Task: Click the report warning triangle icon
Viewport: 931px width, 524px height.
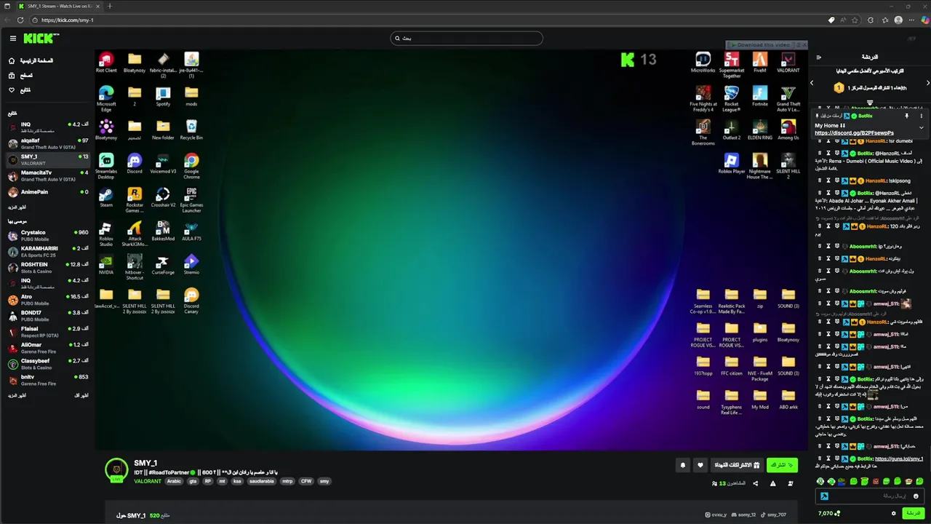Action: pos(772,483)
